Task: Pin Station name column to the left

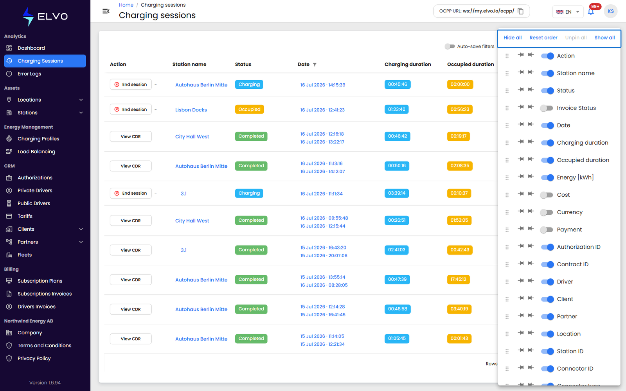Action: [521, 72]
